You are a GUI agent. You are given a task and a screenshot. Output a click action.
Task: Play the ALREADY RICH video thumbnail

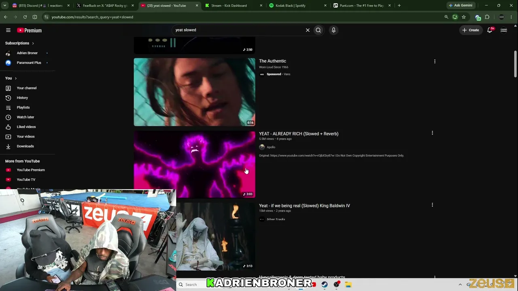195,164
